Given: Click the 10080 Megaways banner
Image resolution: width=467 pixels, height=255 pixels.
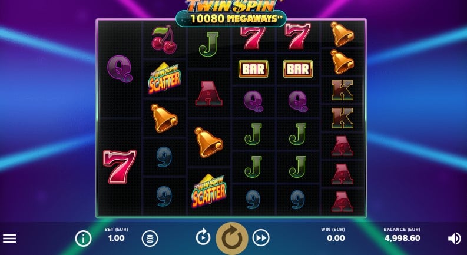Looking at the screenshot, I should coord(231,18).
